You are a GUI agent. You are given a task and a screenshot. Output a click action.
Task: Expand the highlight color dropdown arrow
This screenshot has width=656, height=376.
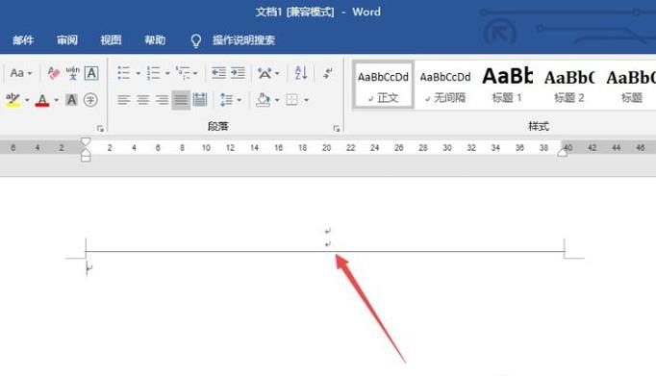27,100
